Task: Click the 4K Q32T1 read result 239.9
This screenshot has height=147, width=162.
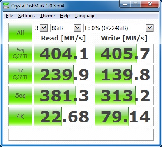Action: click(x=63, y=74)
